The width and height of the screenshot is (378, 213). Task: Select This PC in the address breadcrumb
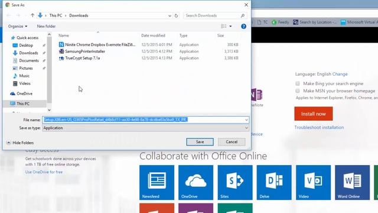coord(56,15)
